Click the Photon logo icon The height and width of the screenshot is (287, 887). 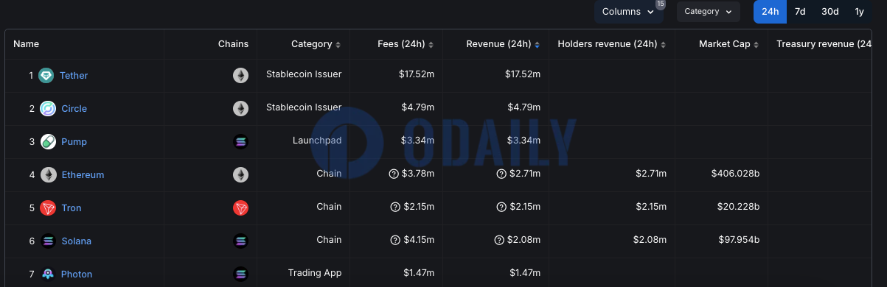47,274
